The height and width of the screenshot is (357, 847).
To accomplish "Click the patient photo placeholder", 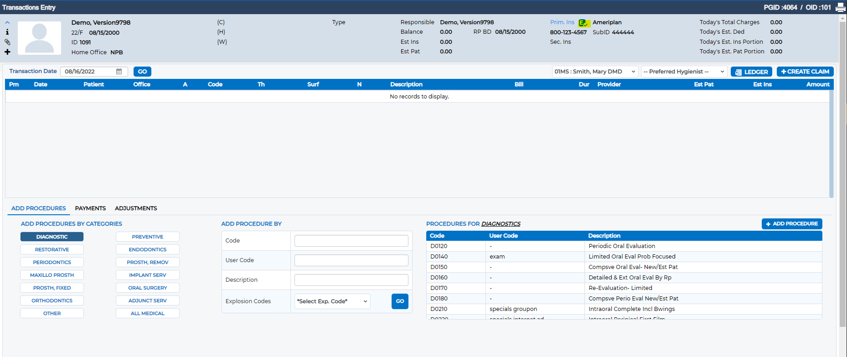I will click(39, 38).
